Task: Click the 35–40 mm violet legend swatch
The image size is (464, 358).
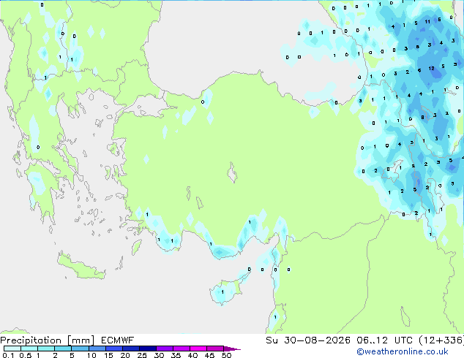Action: pyautogui.click(x=182, y=349)
